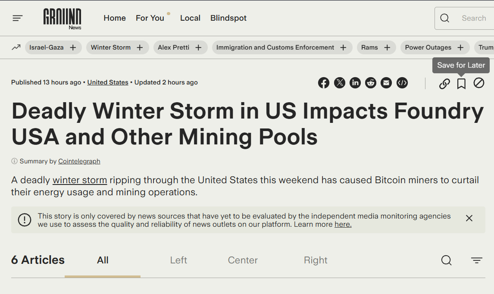Open the filter options beside the article tabs
494x294 pixels.
pos(476,260)
